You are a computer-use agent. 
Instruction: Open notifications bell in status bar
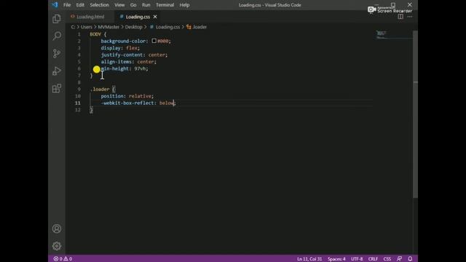[x=410, y=259]
